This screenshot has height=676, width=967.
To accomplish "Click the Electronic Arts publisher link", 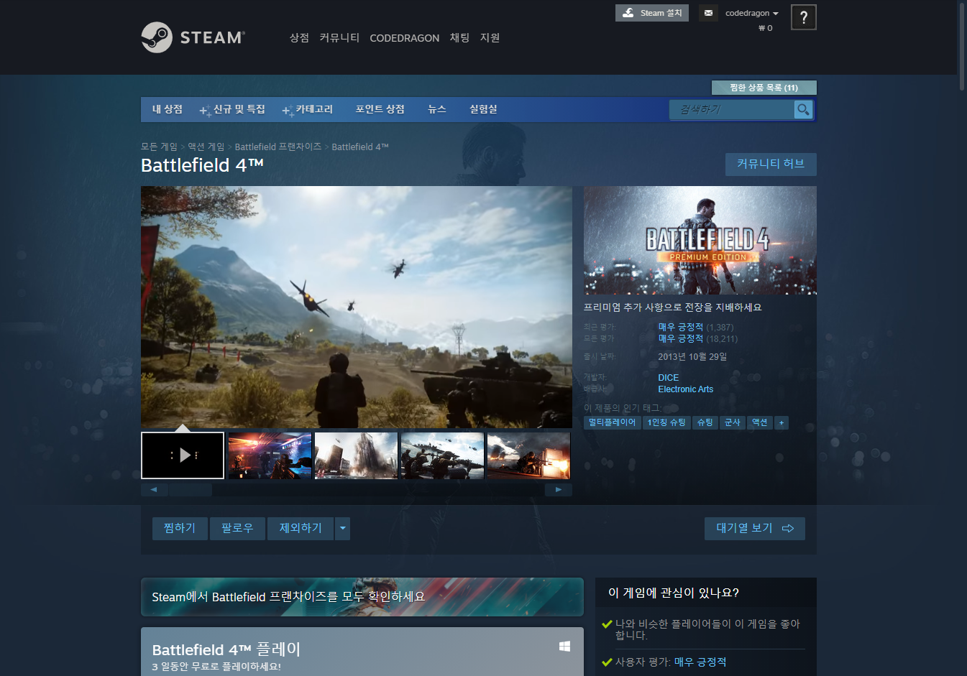I will click(x=686, y=389).
